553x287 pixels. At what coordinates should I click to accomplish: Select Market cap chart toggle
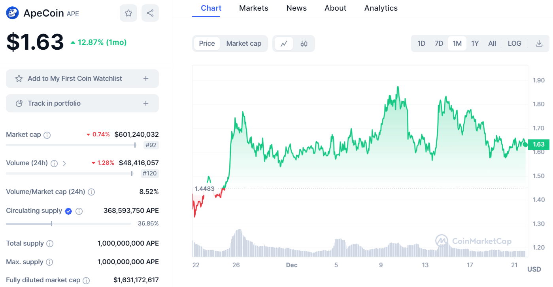point(244,43)
